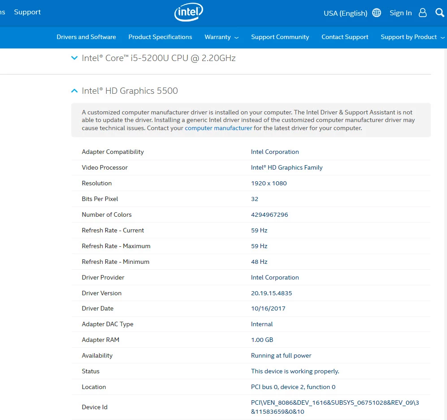Open the Warranty dropdown menu
447x420 pixels.
221,37
